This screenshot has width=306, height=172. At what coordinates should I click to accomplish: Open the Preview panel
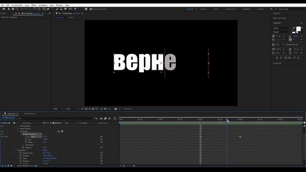pos(276,13)
